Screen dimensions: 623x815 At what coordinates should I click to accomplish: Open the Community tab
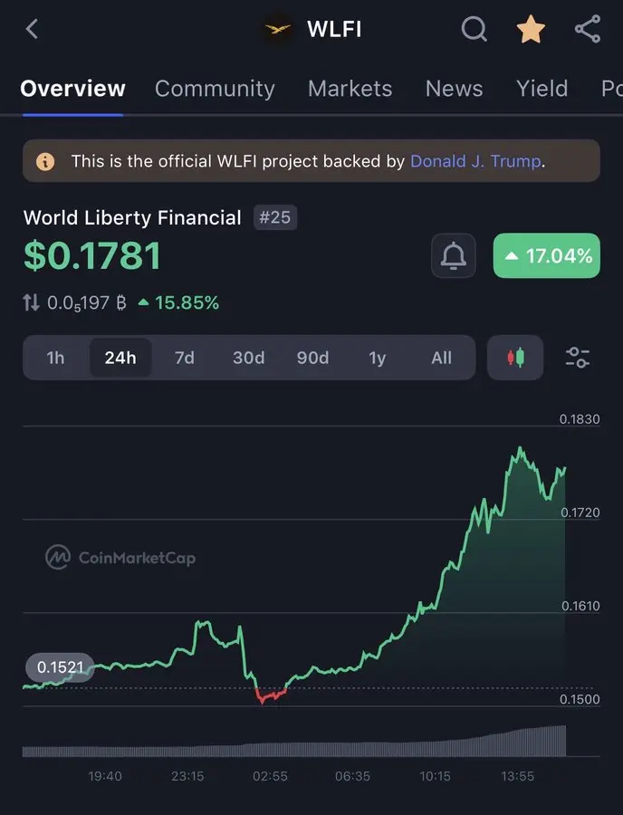tap(215, 89)
